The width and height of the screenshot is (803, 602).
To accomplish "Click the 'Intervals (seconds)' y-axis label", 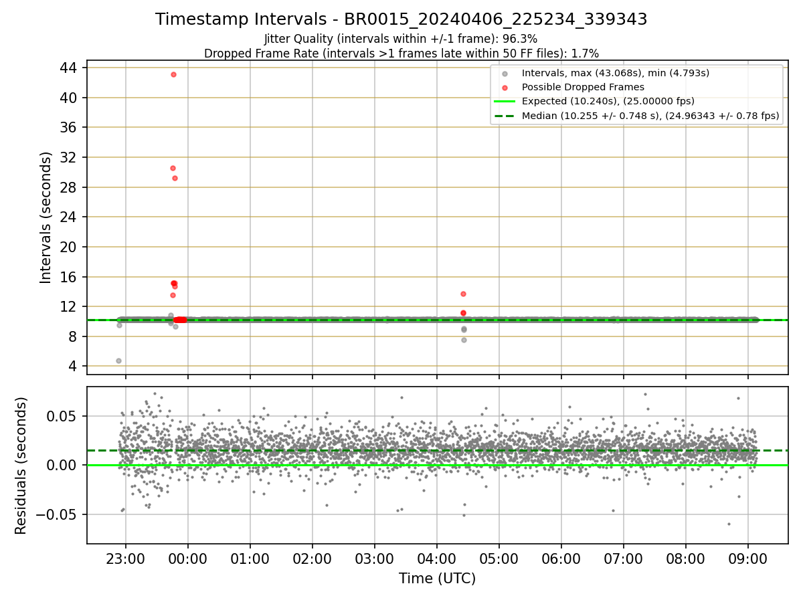I will 46,217.
